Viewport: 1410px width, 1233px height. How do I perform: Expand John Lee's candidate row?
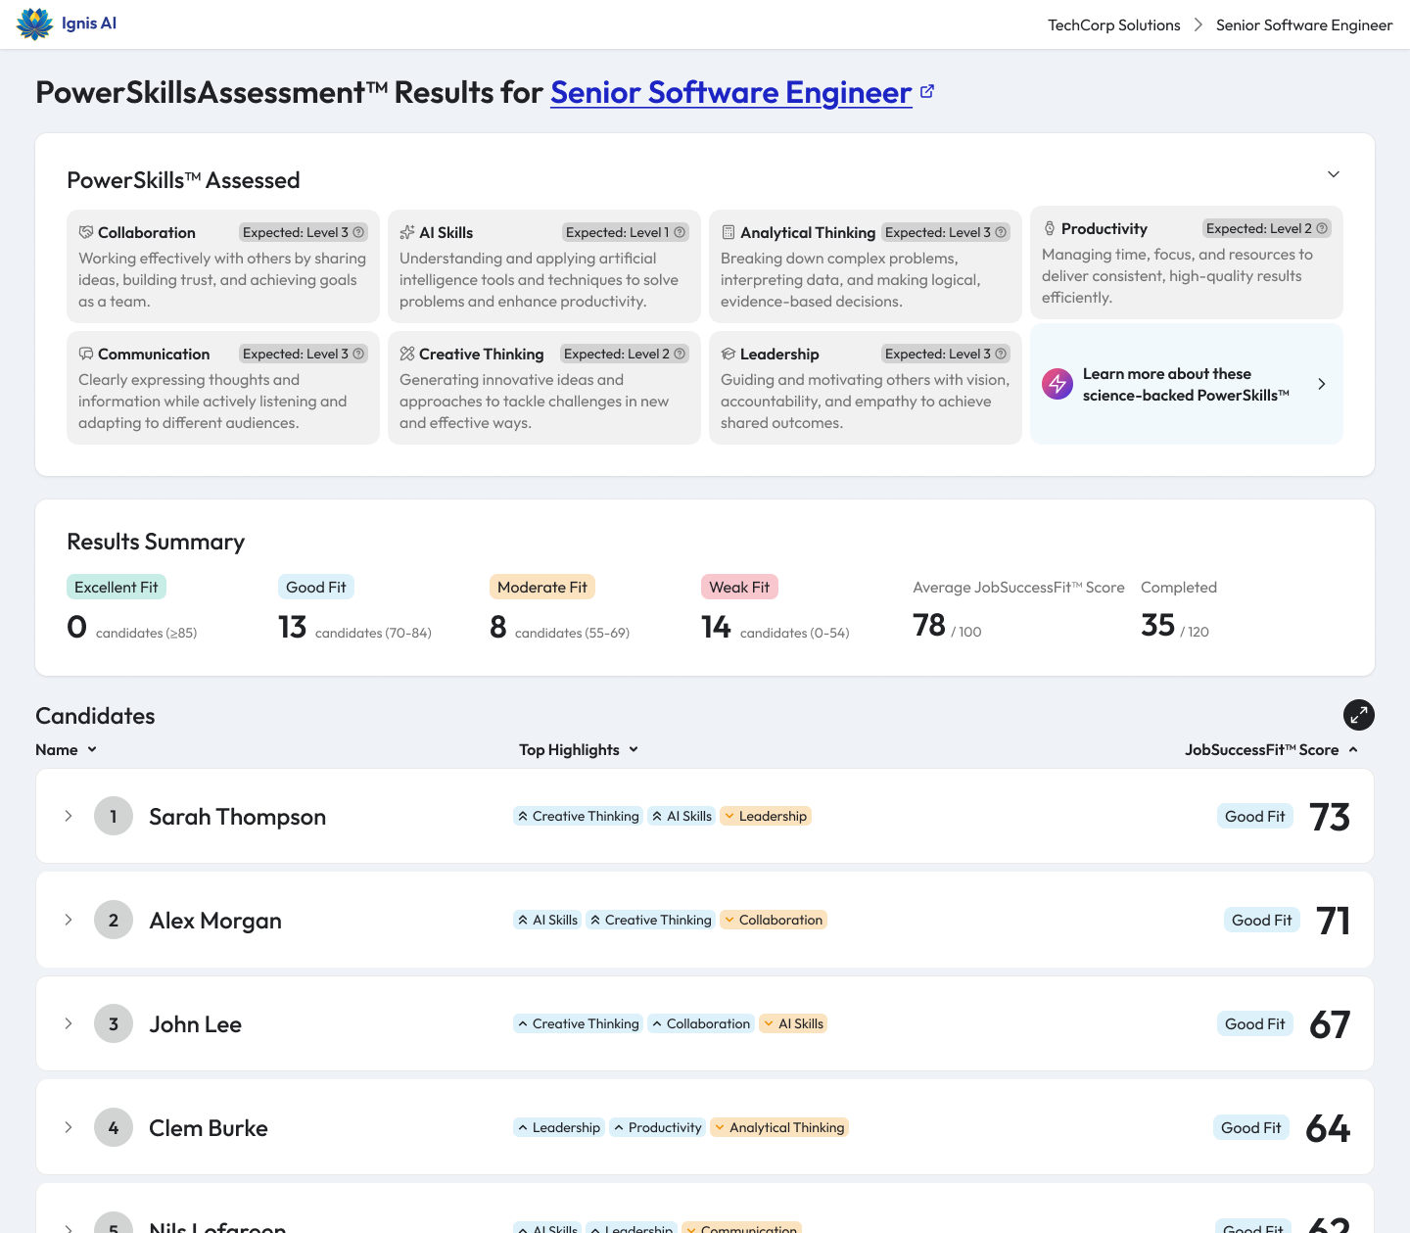point(69,1023)
